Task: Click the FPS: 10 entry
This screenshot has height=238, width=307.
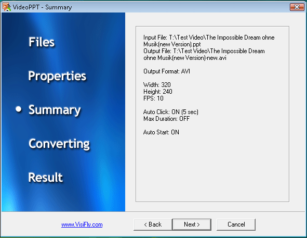Action: click(153, 98)
